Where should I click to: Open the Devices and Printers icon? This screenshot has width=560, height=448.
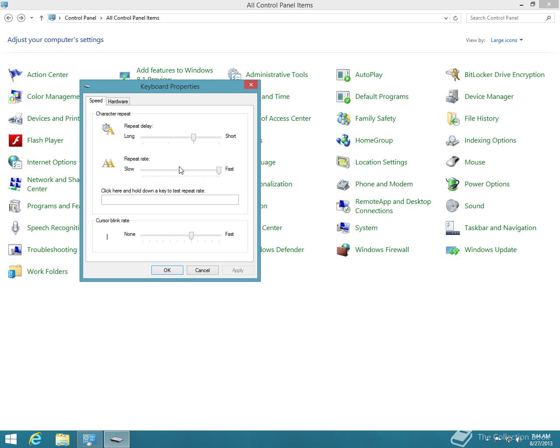pos(15,119)
